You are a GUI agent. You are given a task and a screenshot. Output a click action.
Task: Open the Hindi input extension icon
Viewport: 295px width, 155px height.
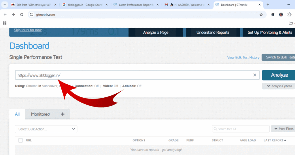point(273,14)
